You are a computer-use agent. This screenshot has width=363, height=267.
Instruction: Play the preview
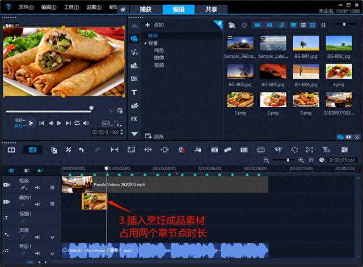click(31, 123)
